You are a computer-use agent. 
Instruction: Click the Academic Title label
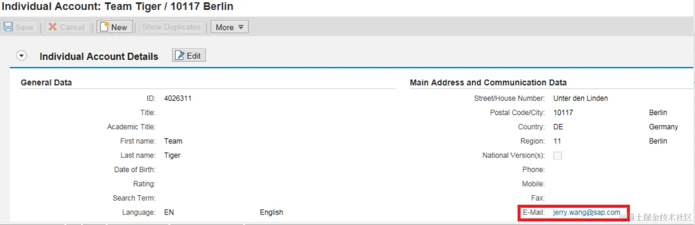click(131, 127)
